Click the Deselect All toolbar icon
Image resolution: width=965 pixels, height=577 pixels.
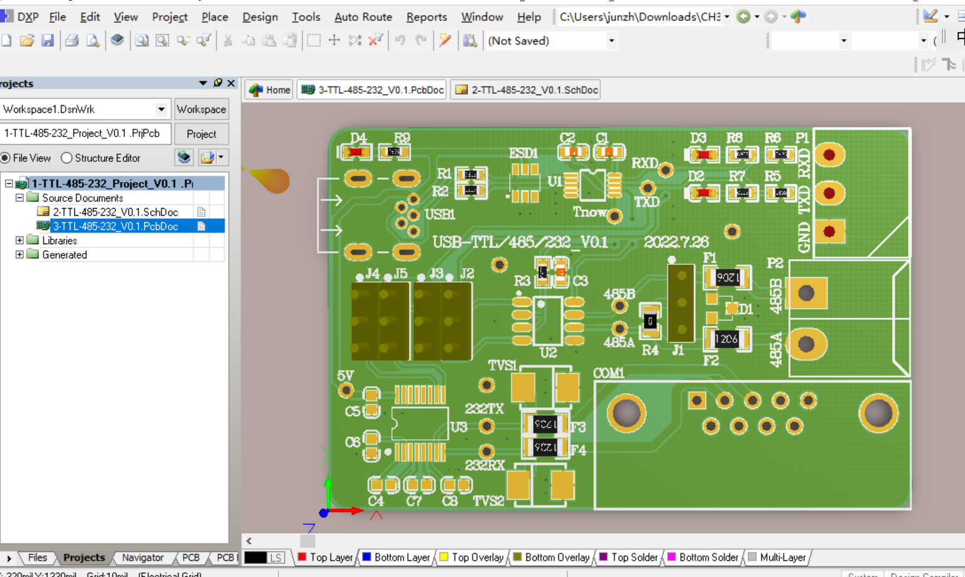(355, 40)
